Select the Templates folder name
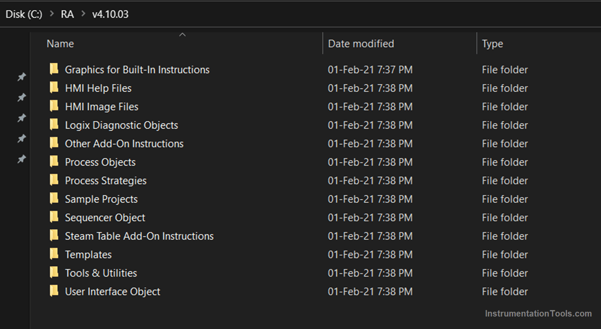 click(x=88, y=255)
